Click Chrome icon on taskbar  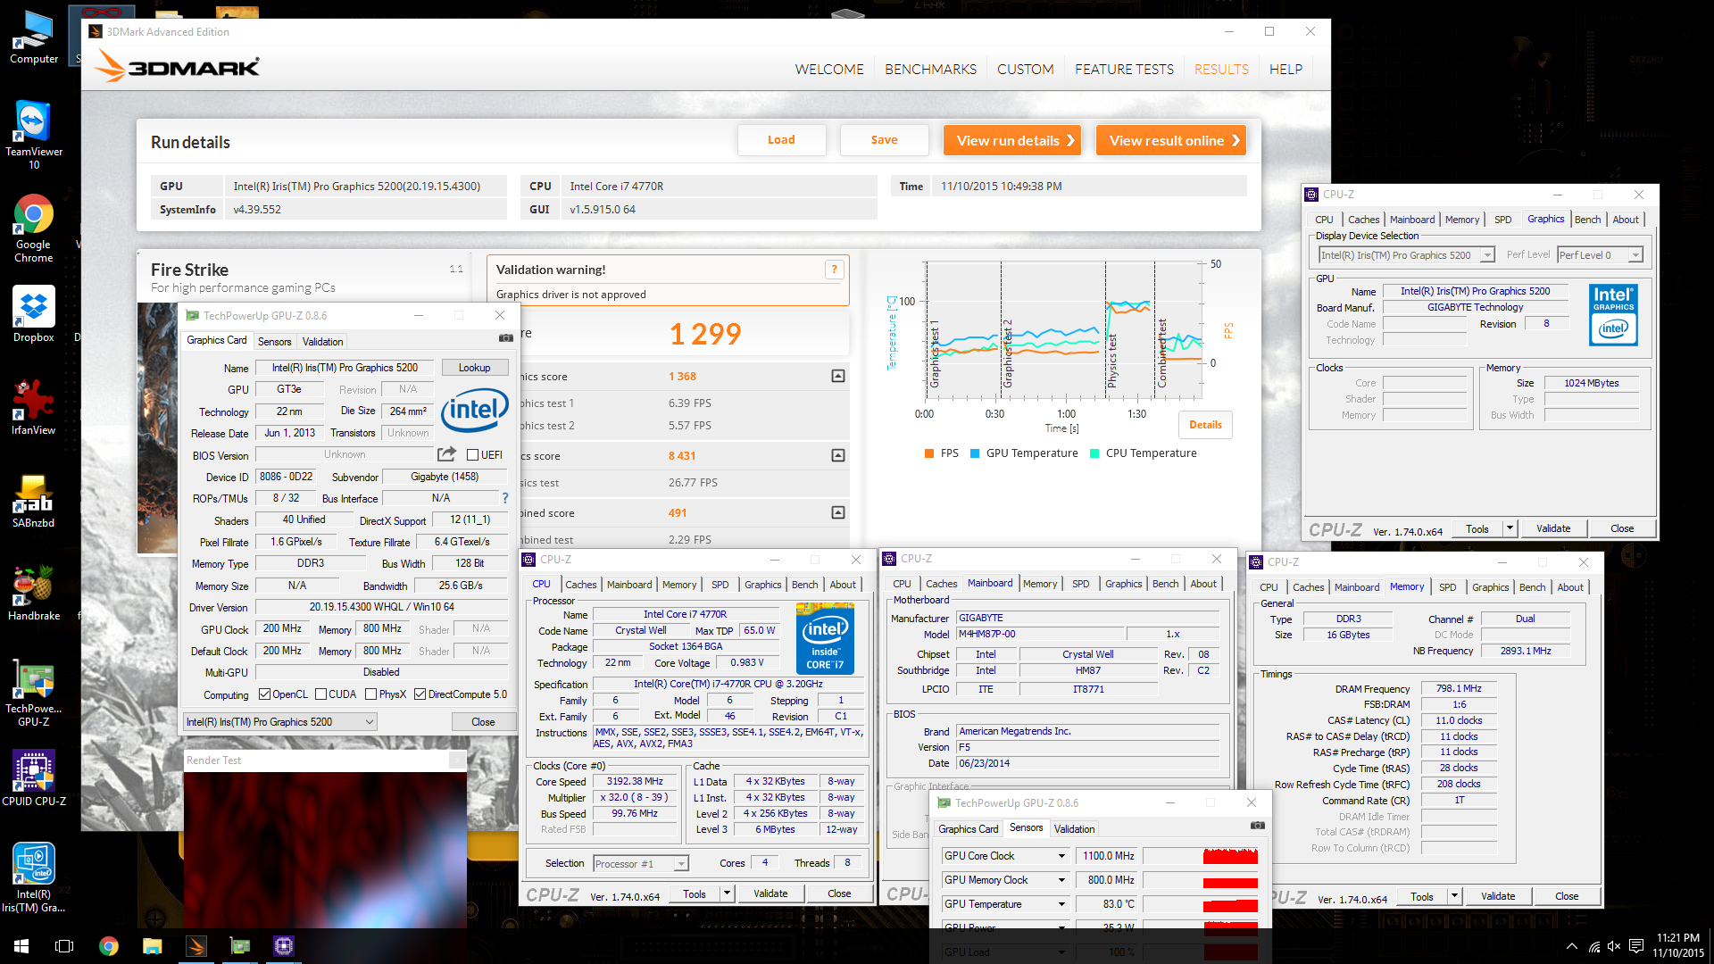[109, 946]
